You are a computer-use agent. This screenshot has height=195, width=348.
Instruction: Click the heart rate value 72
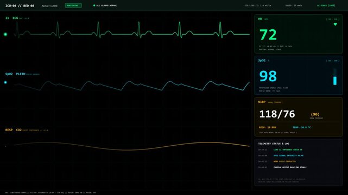268,35
